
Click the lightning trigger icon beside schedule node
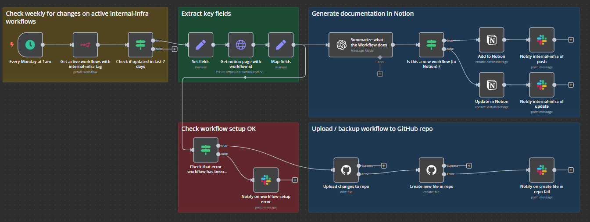pyautogui.click(x=12, y=45)
